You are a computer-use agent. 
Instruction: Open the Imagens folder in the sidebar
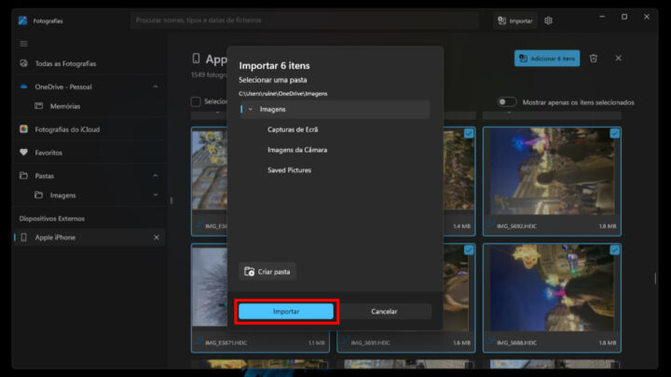(x=89, y=195)
